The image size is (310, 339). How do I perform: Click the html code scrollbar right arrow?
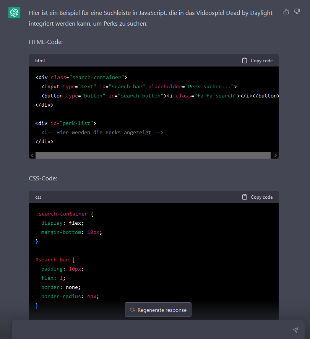click(275, 155)
